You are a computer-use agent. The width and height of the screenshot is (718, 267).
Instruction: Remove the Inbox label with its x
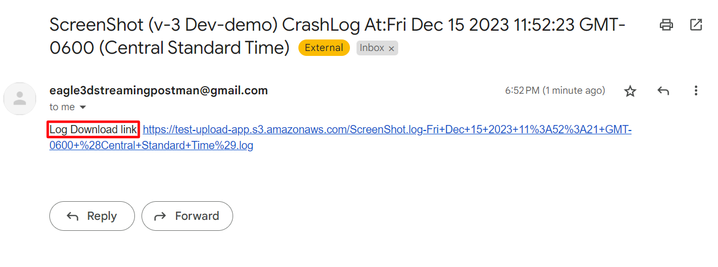coord(391,48)
